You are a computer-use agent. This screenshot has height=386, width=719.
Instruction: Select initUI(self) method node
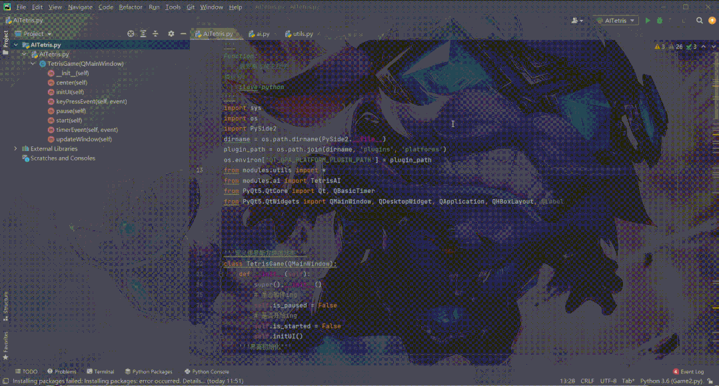[x=65, y=92]
